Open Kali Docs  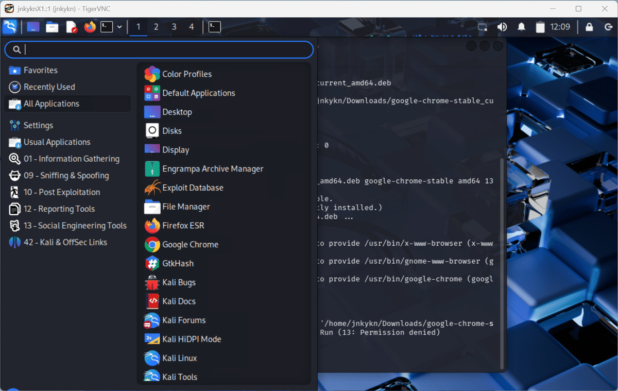click(178, 301)
